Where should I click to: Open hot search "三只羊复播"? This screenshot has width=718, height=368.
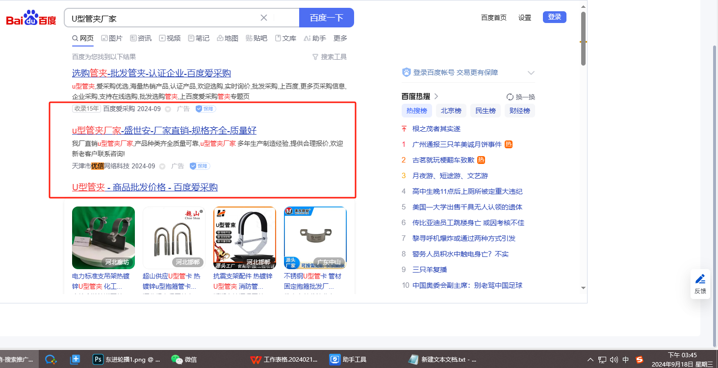(x=430, y=270)
